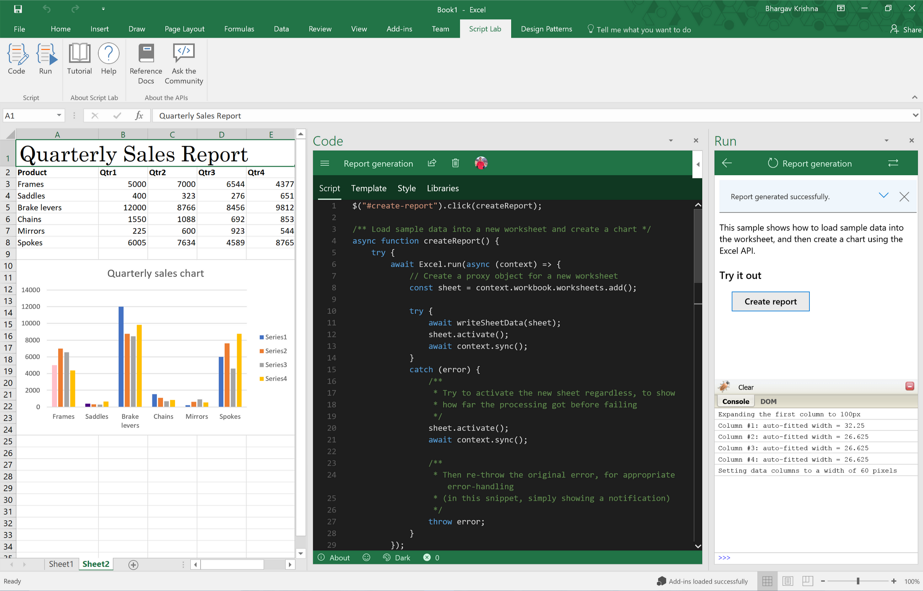Dismiss the report success notification
This screenshot has height=591, width=923.
(905, 196)
